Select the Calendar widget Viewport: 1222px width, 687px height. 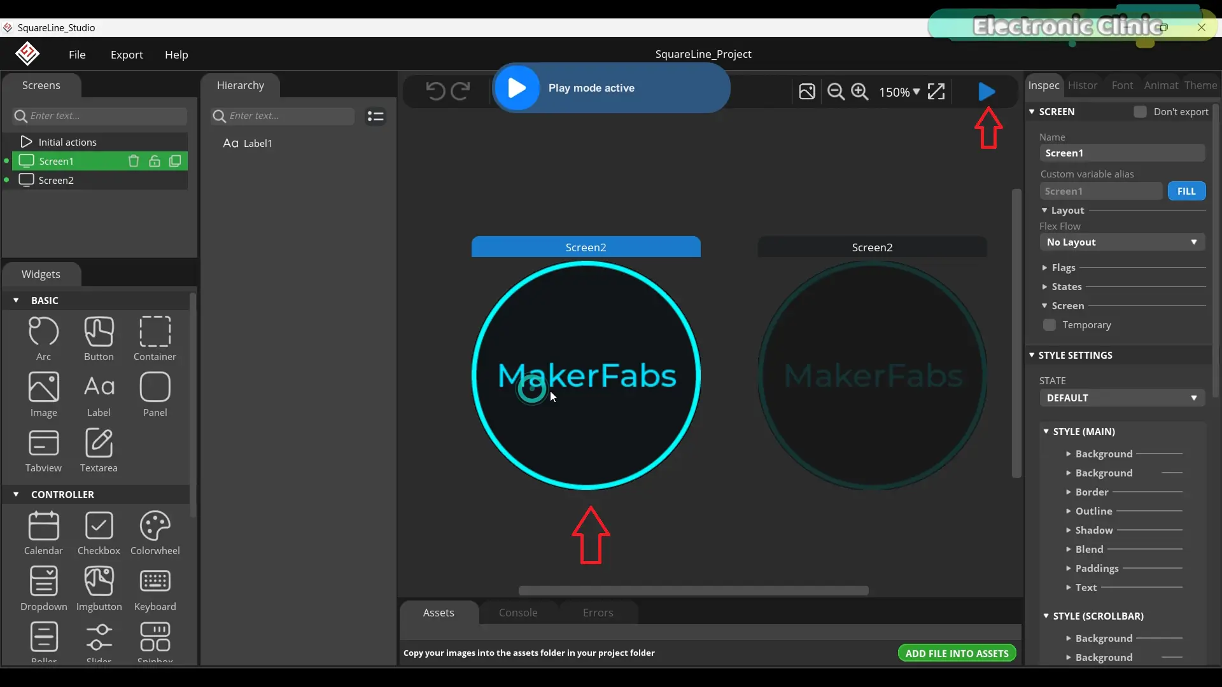pyautogui.click(x=43, y=533)
